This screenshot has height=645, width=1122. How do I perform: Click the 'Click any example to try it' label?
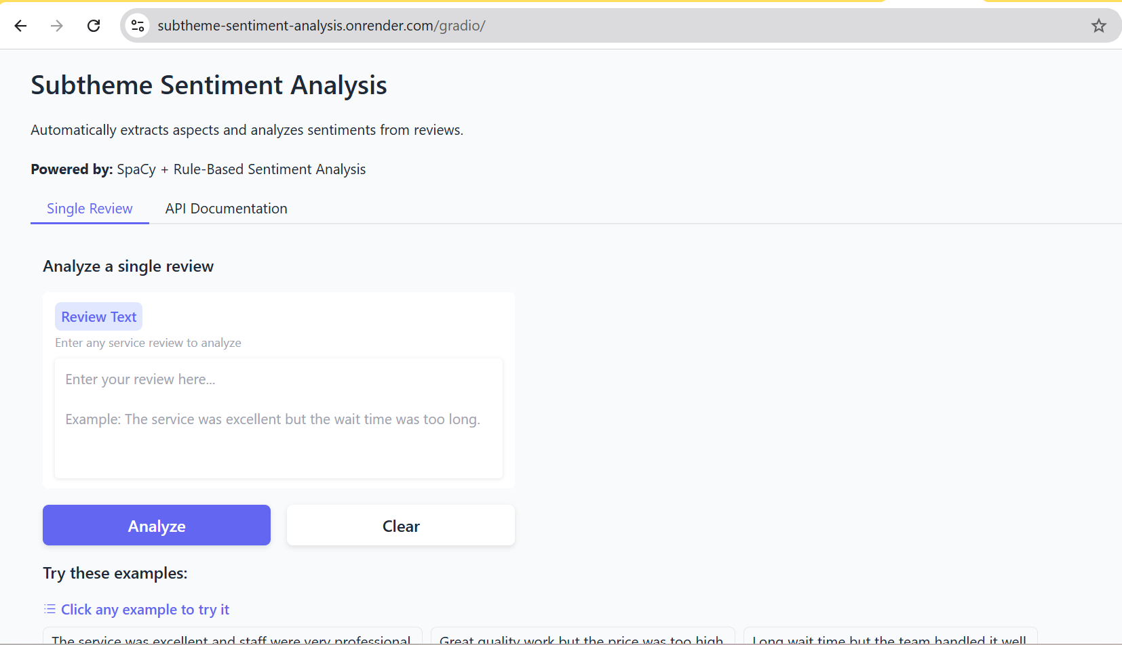[145, 610]
